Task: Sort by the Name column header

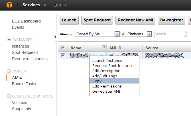Action: point(76,48)
